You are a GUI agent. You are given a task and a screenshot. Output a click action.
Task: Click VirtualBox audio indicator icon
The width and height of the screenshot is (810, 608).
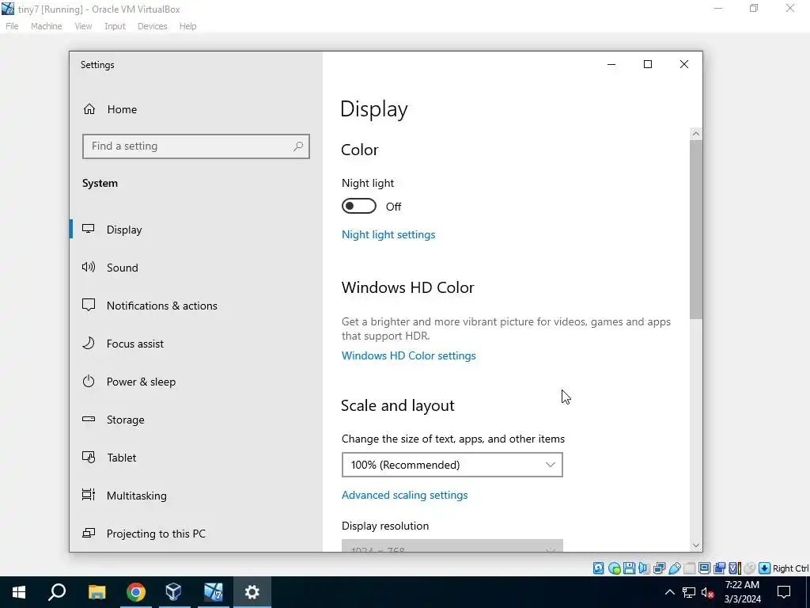[x=644, y=568]
